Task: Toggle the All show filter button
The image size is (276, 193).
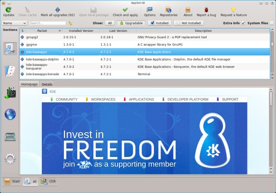Action: [110, 23]
